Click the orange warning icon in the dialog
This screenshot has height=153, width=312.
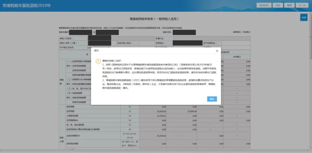pyautogui.click(x=98, y=61)
